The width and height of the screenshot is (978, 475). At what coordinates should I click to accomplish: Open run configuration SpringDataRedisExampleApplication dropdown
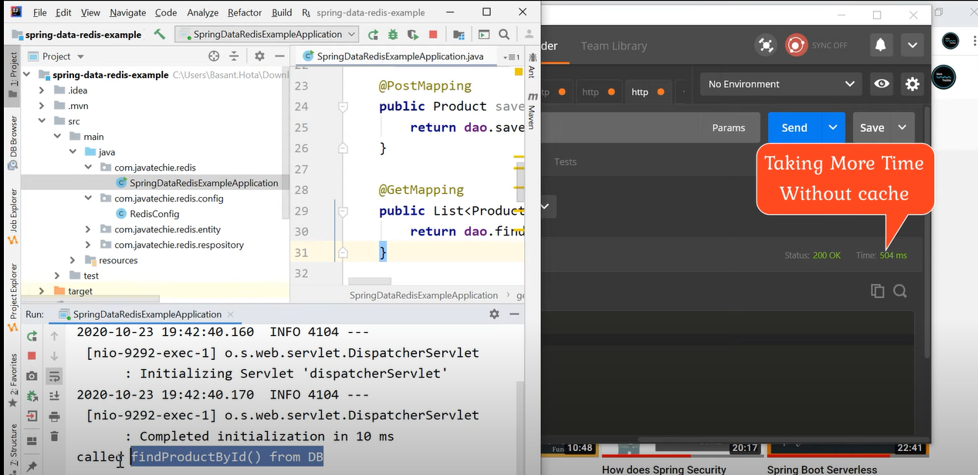click(x=267, y=34)
